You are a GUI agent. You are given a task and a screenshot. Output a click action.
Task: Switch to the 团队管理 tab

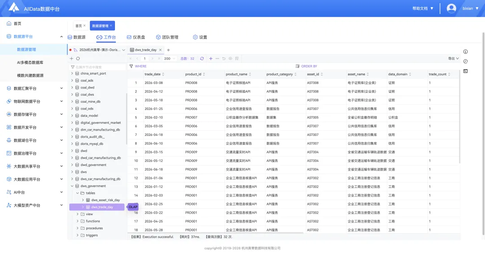pyautogui.click(x=167, y=37)
